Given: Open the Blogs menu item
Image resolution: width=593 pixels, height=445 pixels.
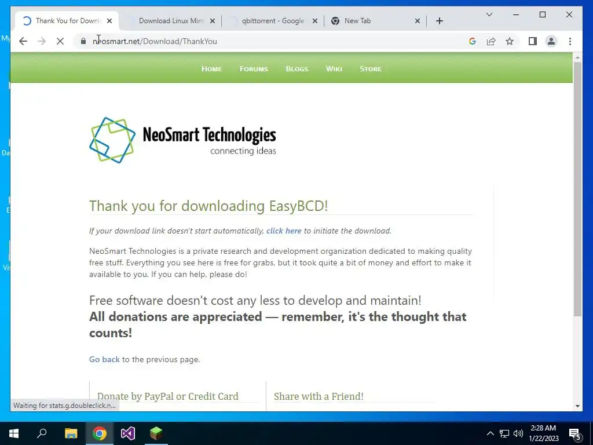Looking at the screenshot, I should tap(297, 69).
